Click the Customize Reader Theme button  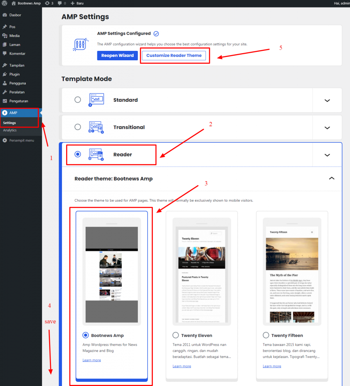[x=174, y=55]
